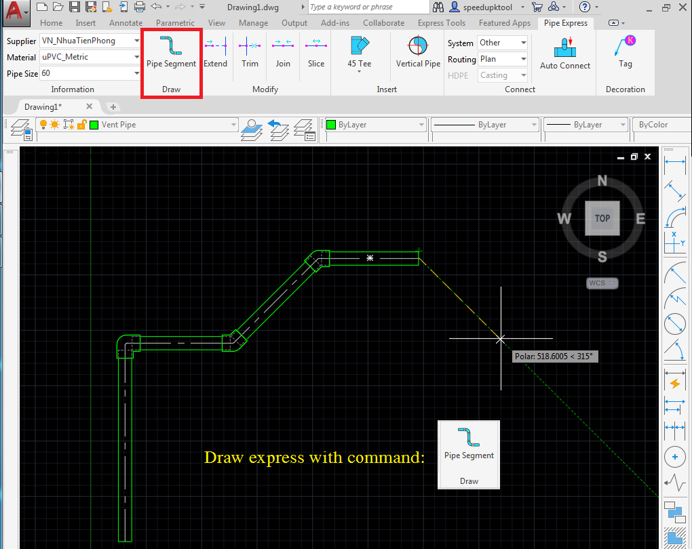Click the TOP face of ViewCube
Screen dimensions: 692x549
602,218
